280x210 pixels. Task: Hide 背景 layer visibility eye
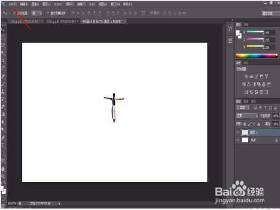click(x=237, y=140)
